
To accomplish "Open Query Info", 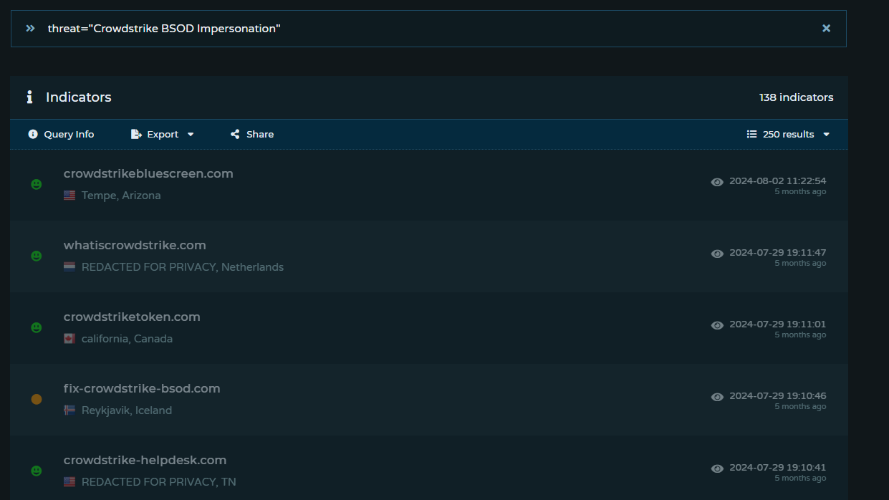I will pos(61,134).
